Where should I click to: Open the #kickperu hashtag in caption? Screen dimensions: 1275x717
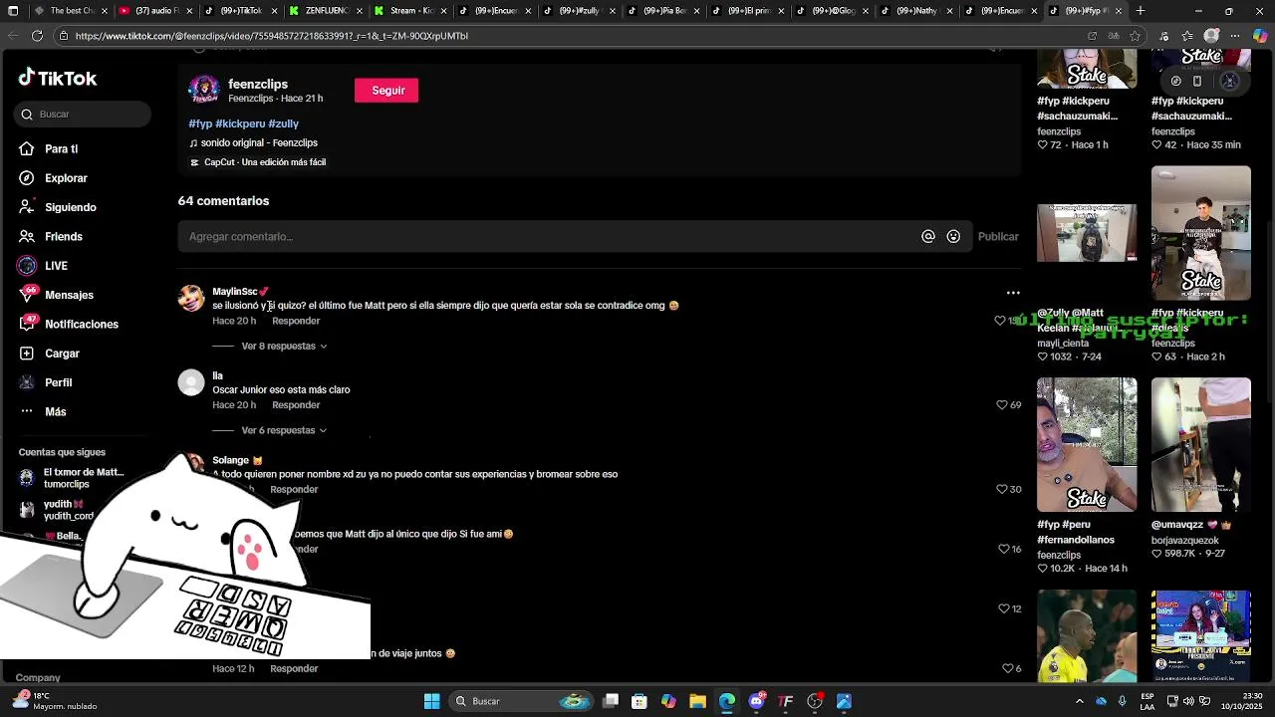tap(240, 124)
